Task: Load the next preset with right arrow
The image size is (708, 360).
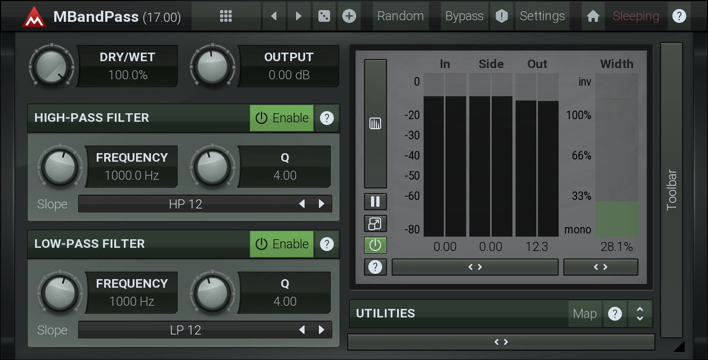Action: (x=299, y=16)
